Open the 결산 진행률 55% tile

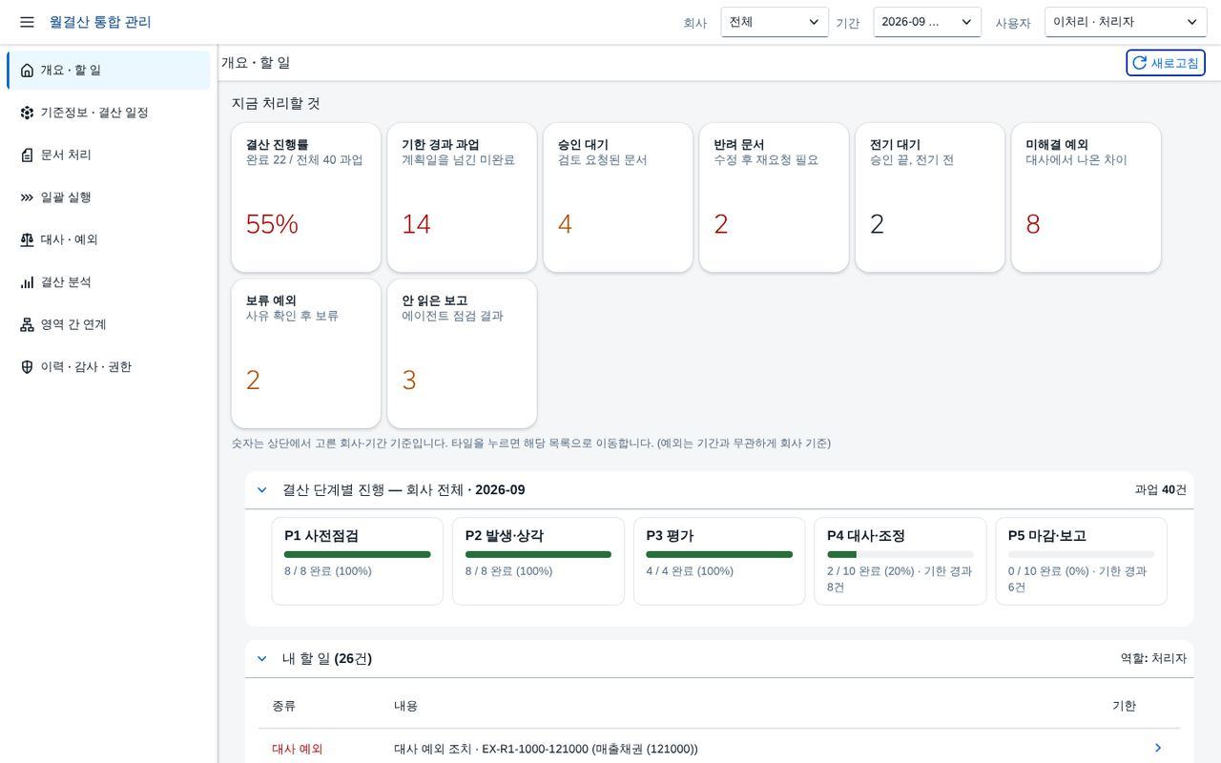pyautogui.click(x=306, y=197)
